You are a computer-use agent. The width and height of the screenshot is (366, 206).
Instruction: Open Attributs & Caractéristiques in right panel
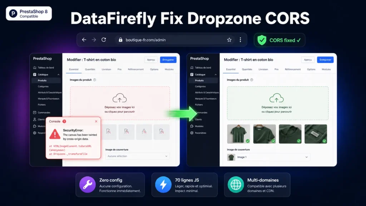coord(207,93)
